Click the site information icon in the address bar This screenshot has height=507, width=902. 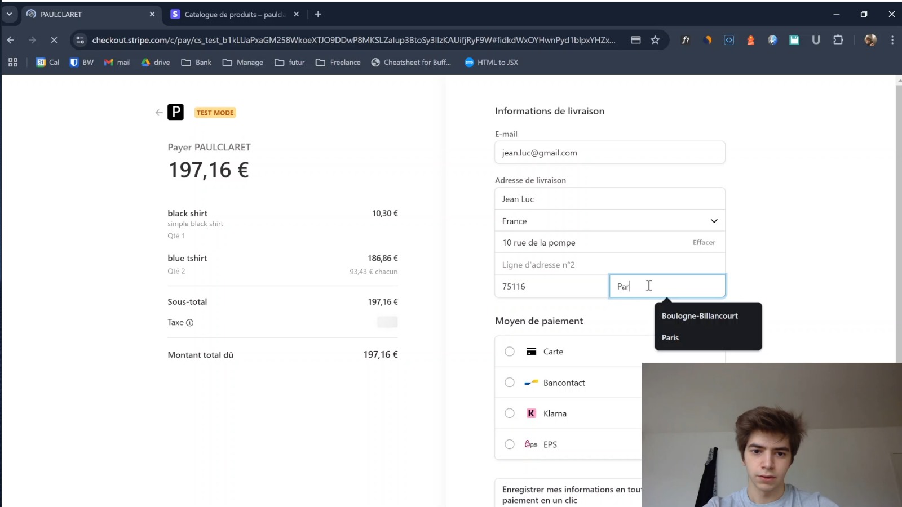point(80,40)
